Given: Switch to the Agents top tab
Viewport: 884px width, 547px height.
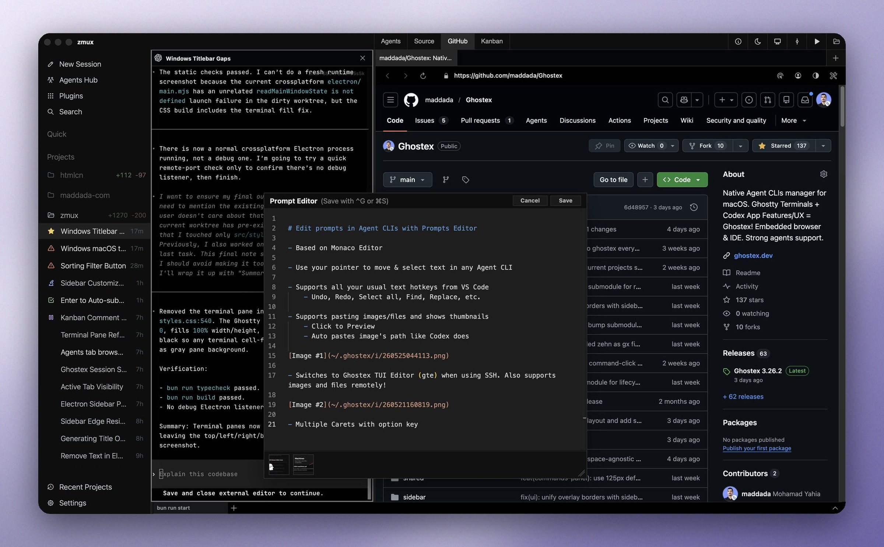Looking at the screenshot, I should [x=390, y=41].
